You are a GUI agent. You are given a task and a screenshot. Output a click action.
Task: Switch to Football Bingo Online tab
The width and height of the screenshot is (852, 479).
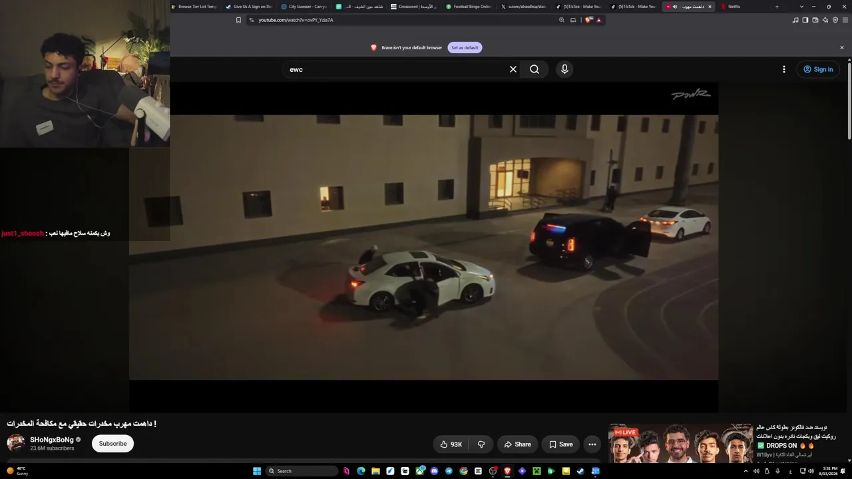point(469,7)
